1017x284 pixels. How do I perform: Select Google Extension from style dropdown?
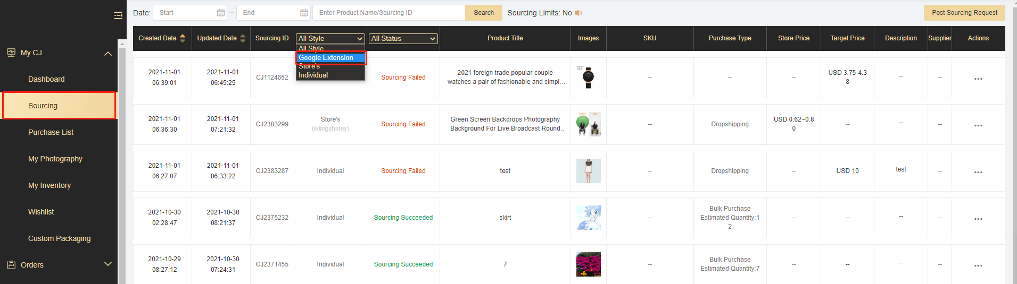[x=330, y=58]
